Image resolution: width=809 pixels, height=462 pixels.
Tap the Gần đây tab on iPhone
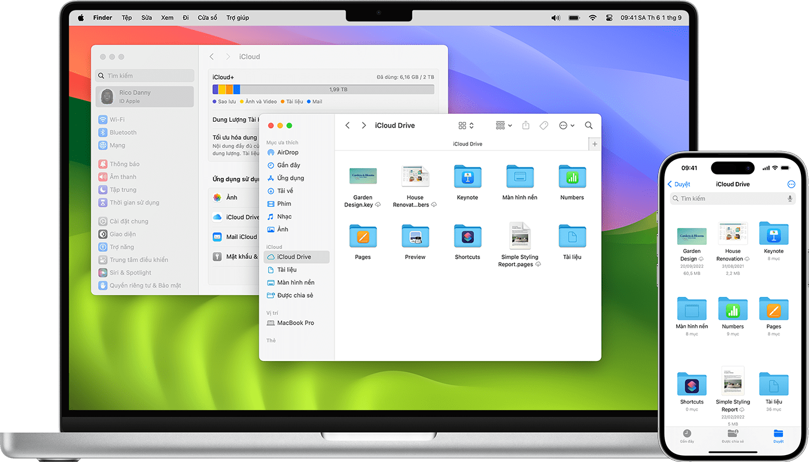[x=686, y=435]
